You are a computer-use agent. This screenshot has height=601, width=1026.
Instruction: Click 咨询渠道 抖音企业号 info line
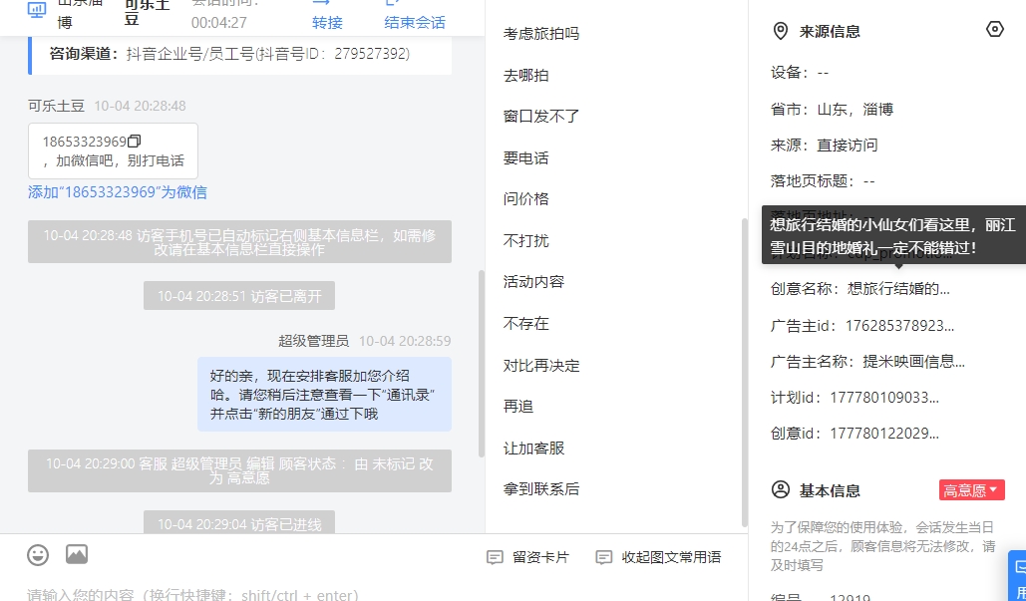click(229, 54)
